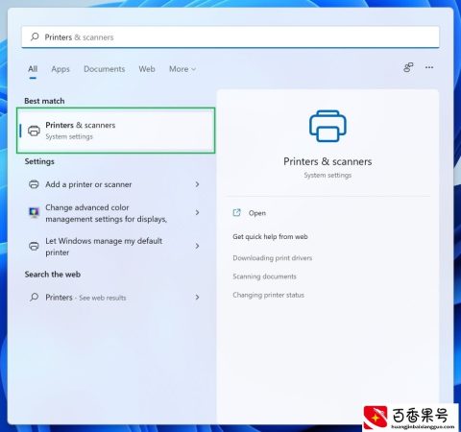Expand the More dropdown
Viewport: 461px width, 432px height.
pos(182,69)
